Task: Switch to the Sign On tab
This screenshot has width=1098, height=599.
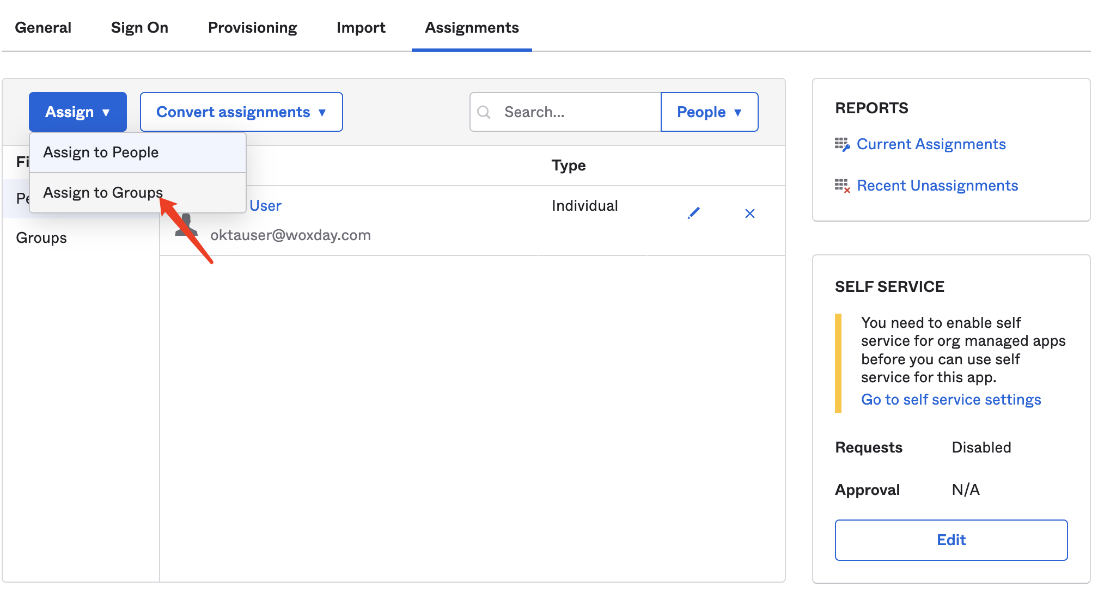Action: coord(139,27)
